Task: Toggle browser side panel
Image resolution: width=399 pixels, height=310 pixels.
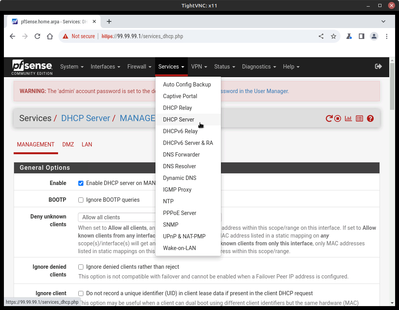Action: point(361,36)
